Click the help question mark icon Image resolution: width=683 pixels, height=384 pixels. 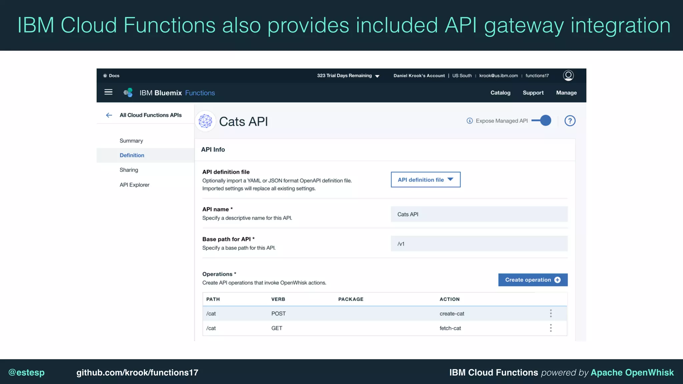click(x=570, y=121)
